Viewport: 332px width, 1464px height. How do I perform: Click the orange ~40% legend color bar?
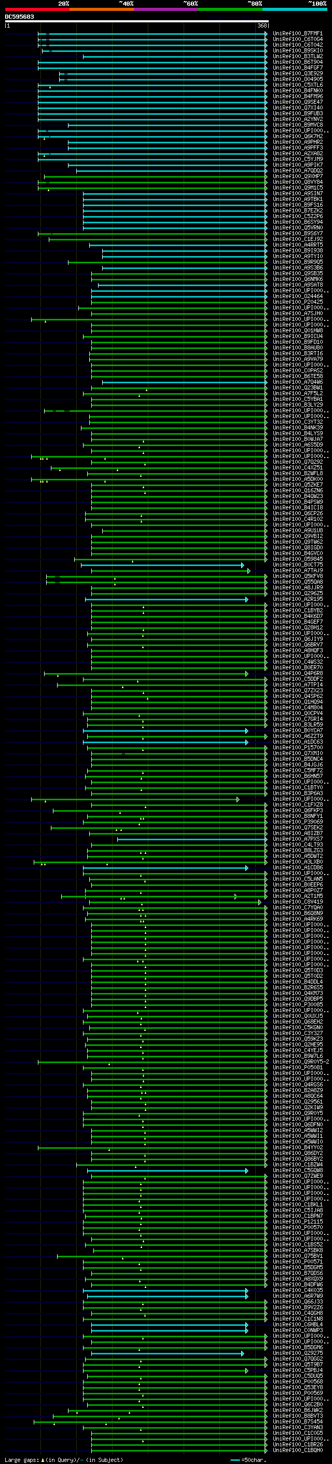click(102, 10)
